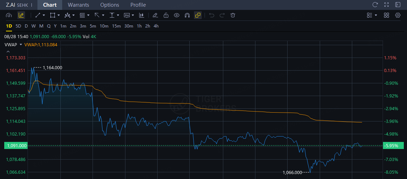Viewport: 407px width, 179px height.
Task: Select the Y yearly timeframe
Action: point(55,26)
